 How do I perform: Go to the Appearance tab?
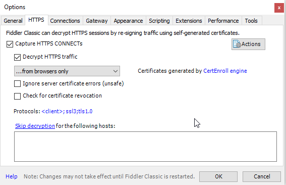(128, 21)
